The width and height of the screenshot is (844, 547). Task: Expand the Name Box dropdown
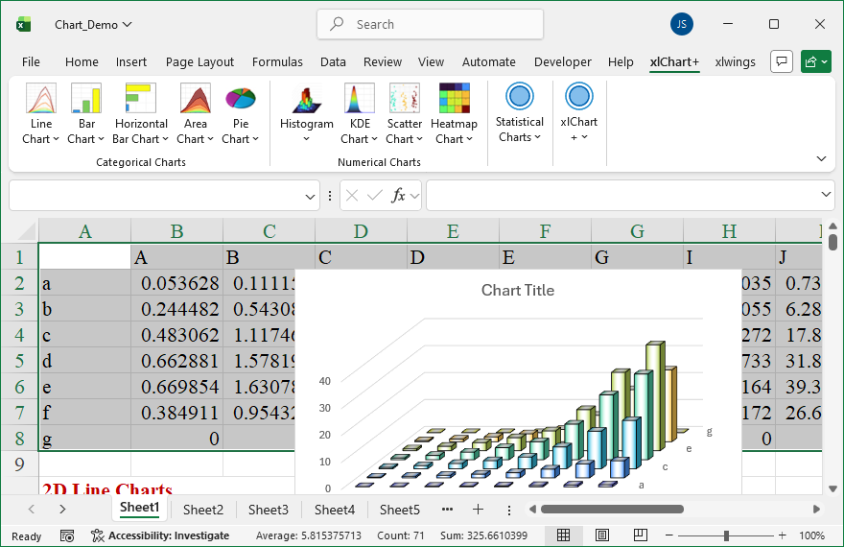[x=310, y=196]
